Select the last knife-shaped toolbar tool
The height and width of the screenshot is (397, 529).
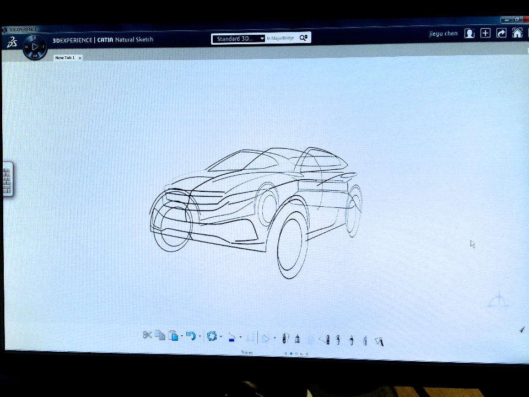tap(379, 341)
